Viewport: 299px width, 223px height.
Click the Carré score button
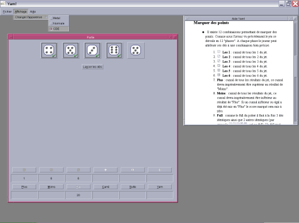tap(106, 187)
